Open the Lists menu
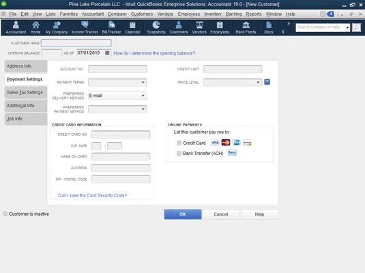365x273 pixels. (x=50, y=14)
